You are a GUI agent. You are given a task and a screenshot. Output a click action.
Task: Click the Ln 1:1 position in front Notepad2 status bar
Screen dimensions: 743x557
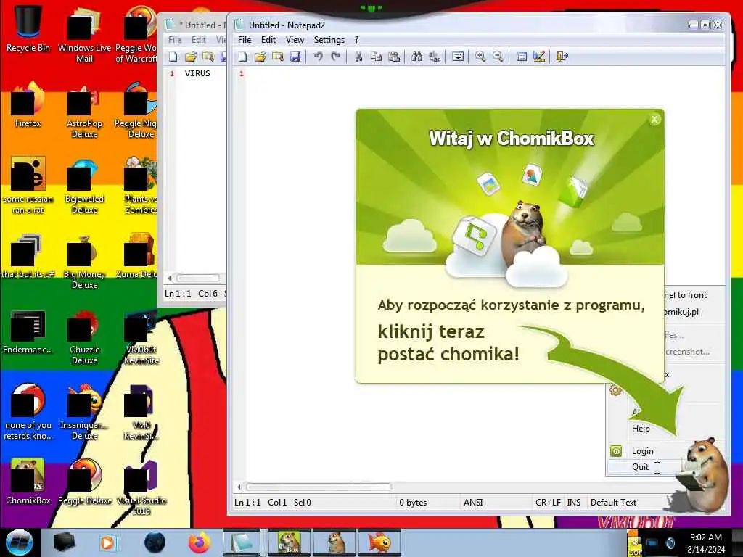pyautogui.click(x=247, y=503)
